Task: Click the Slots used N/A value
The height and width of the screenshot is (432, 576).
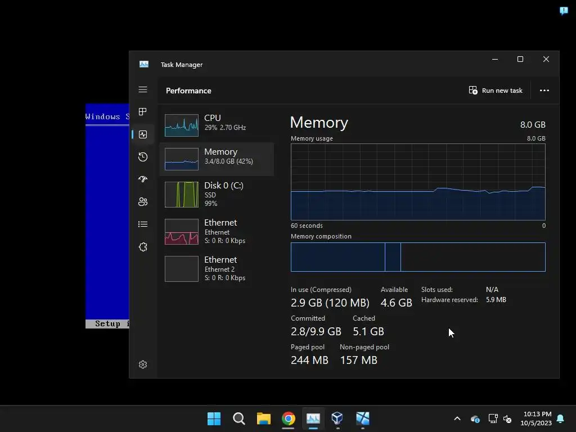Action: 492,290
